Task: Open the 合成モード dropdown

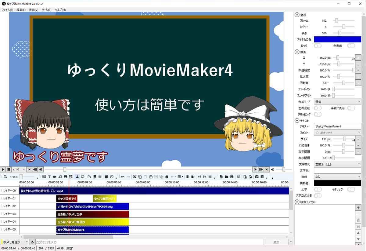Action: (338, 102)
